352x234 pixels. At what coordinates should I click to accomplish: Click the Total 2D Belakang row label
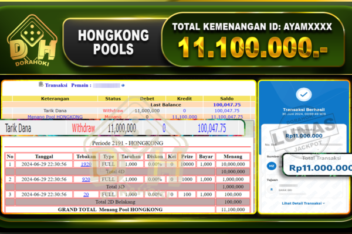(x=115, y=202)
